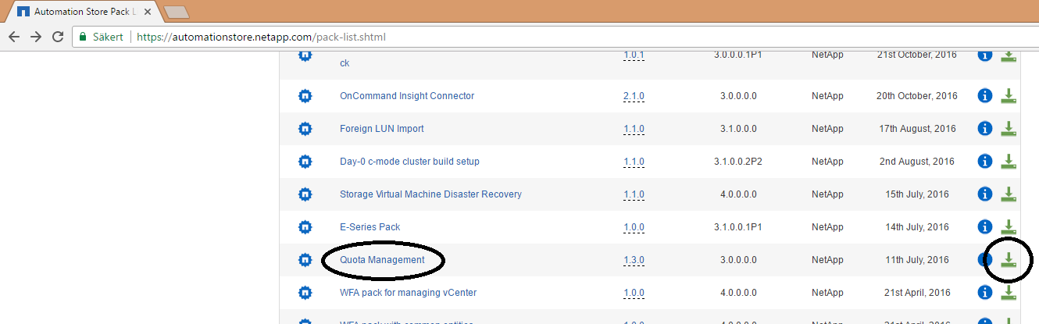
Task: Click WFA version 3.1.0.0.2P2
Action: pos(739,162)
